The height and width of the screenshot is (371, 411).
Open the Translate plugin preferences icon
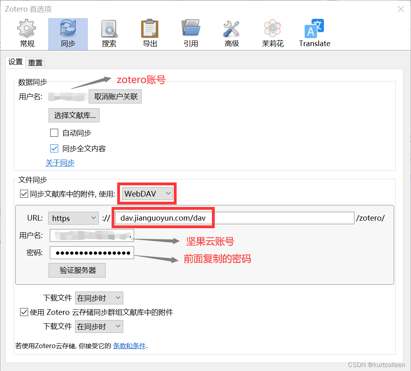click(314, 33)
